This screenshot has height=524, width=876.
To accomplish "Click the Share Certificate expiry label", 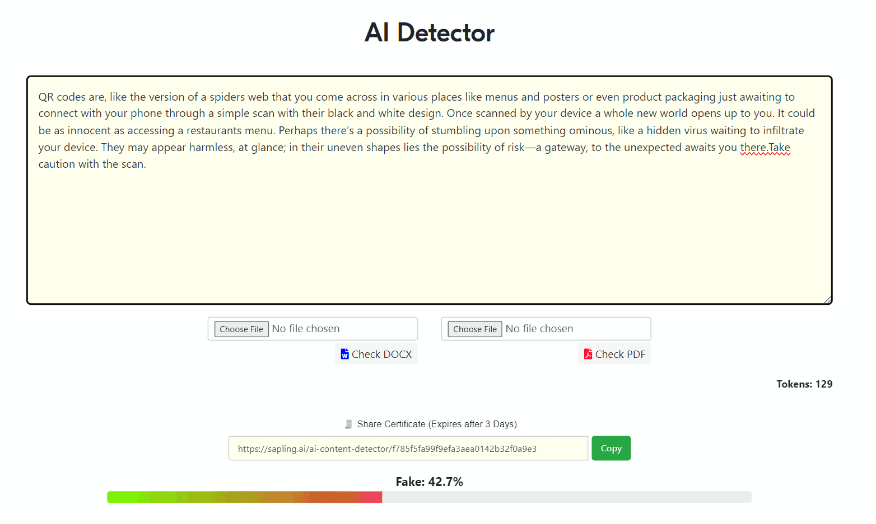I will pos(437,424).
